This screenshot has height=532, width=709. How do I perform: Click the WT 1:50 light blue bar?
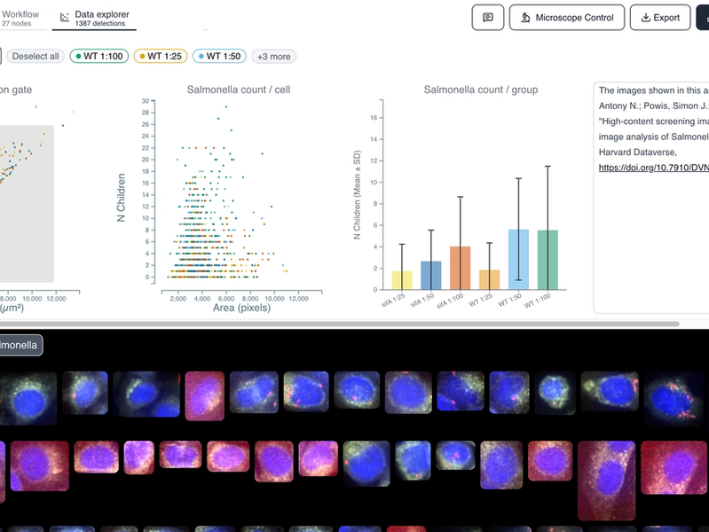tap(518, 260)
